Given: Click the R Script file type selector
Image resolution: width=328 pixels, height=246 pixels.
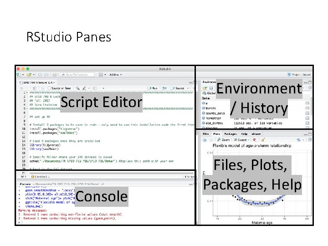Looking at the screenshot, I should coord(190,177).
